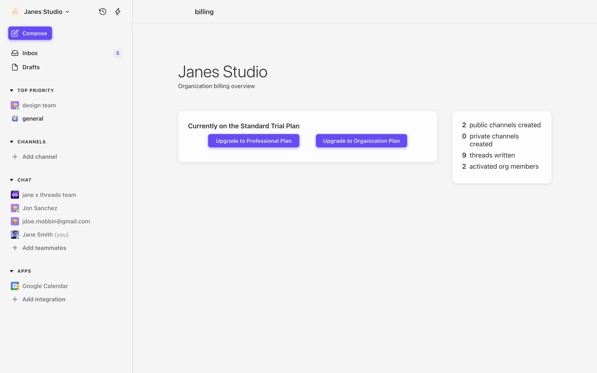Click Upgrade to Organization Plan

pos(361,141)
